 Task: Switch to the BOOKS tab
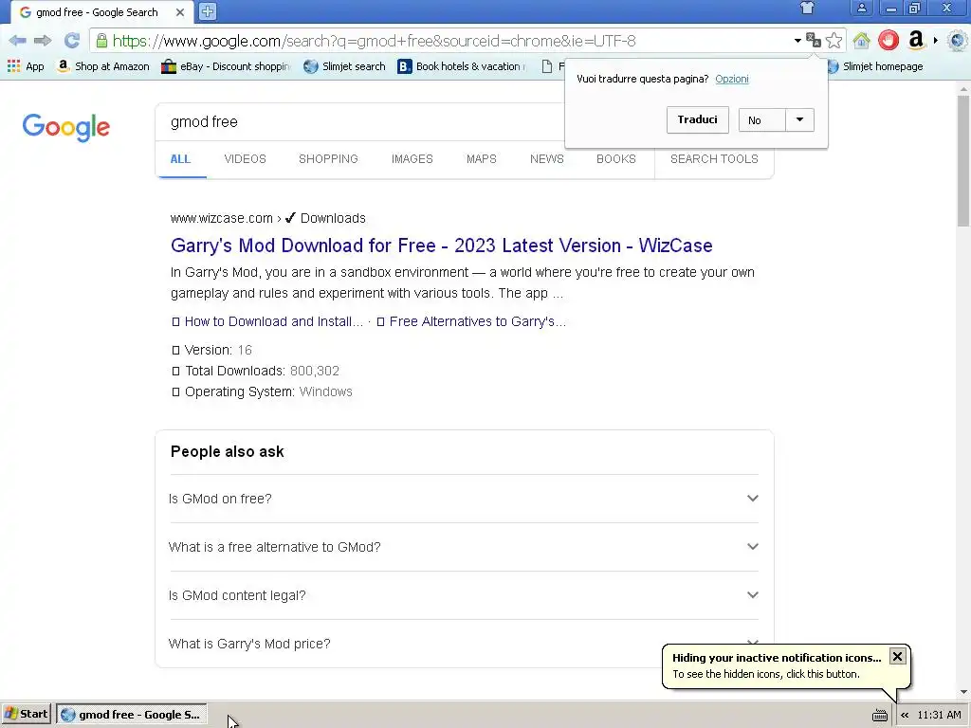coord(616,159)
